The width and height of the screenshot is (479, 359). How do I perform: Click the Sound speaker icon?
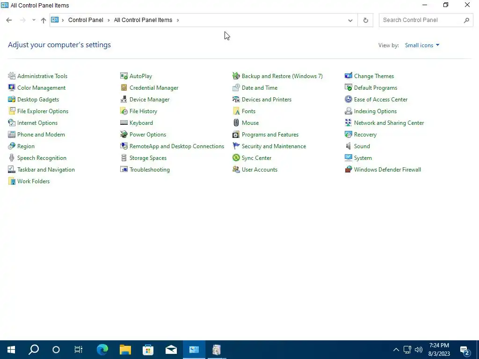tap(348, 146)
